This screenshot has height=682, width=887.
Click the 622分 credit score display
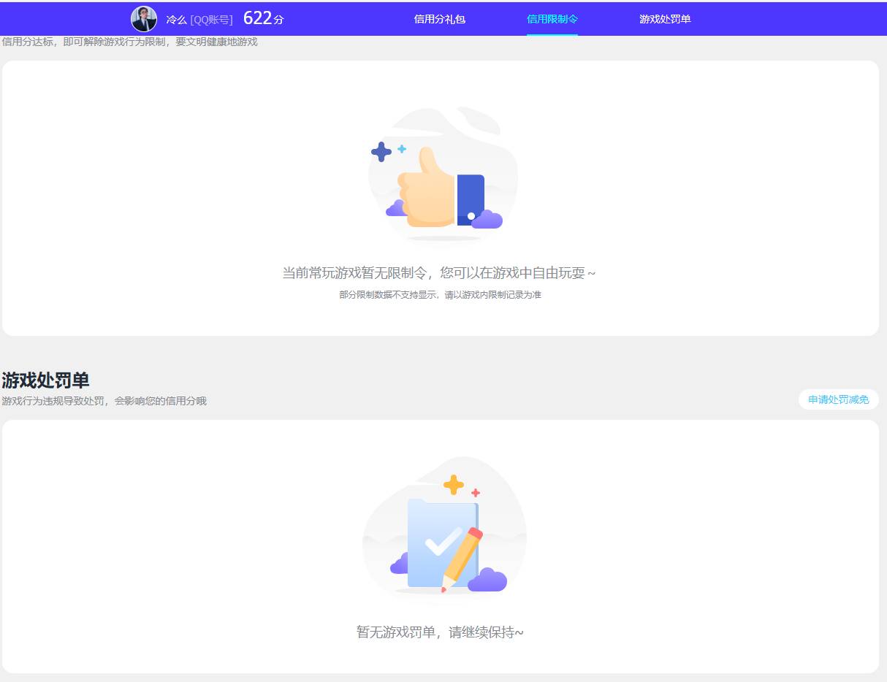[x=263, y=18]
